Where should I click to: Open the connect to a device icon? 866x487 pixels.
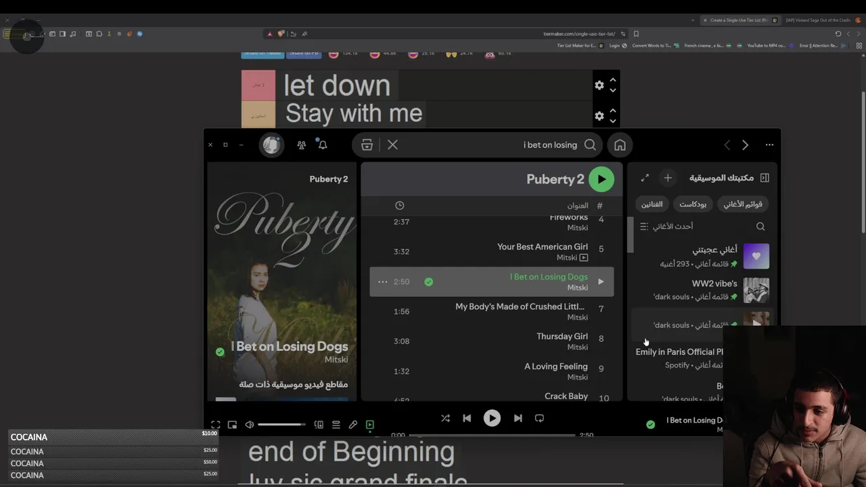(x=319, y=425)
